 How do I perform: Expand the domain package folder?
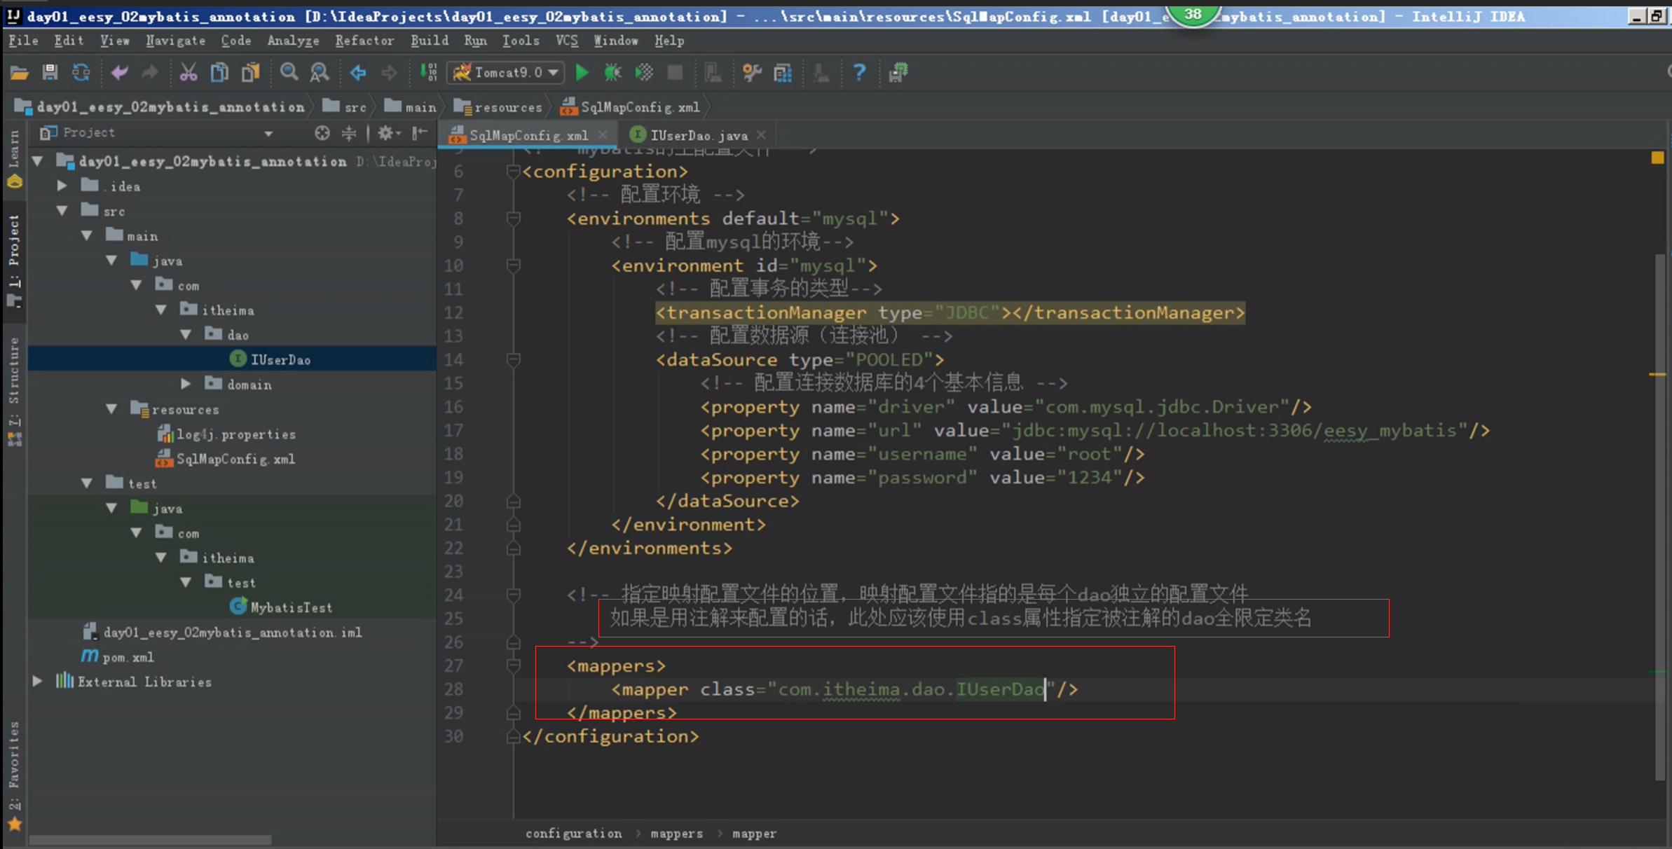[x=186, y=384]
